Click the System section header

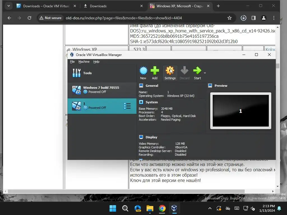152,102
